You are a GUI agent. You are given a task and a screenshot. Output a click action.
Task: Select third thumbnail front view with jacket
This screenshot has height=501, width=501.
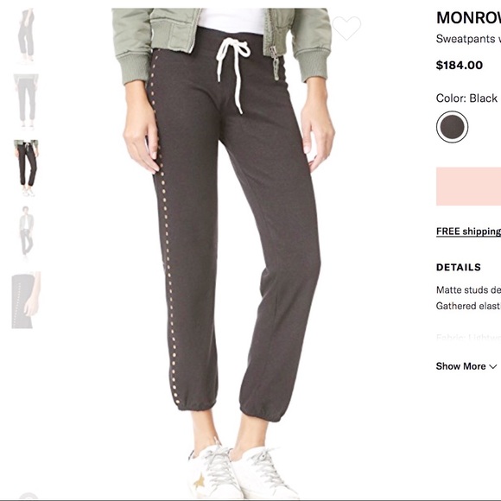click(26, 168)
